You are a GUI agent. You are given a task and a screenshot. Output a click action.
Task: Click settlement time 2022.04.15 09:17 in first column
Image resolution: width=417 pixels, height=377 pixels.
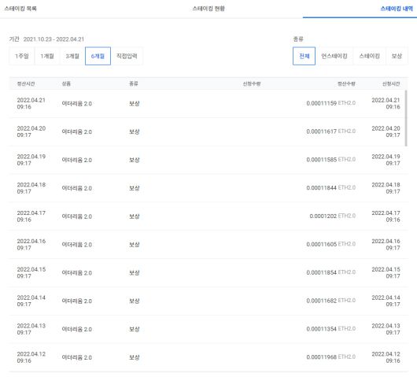click(x=31, y=272)
